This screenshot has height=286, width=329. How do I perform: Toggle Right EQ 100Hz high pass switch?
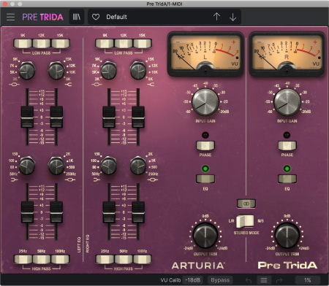(143, 259)
